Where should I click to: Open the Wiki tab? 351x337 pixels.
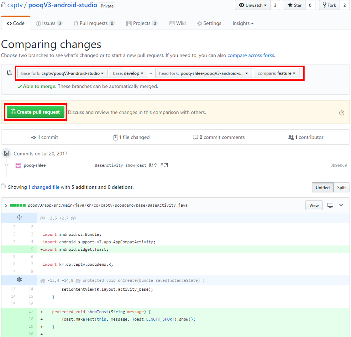[x=178, y=23]
